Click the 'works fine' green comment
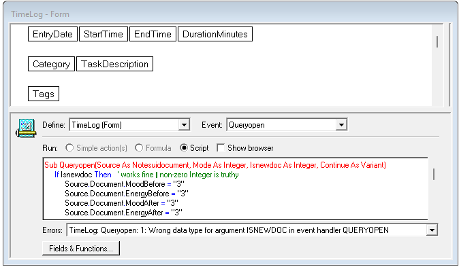459x269 pixels. 178,175
